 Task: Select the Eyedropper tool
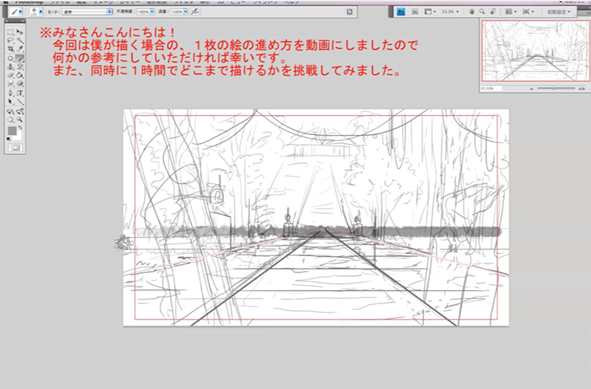point(20,49)
